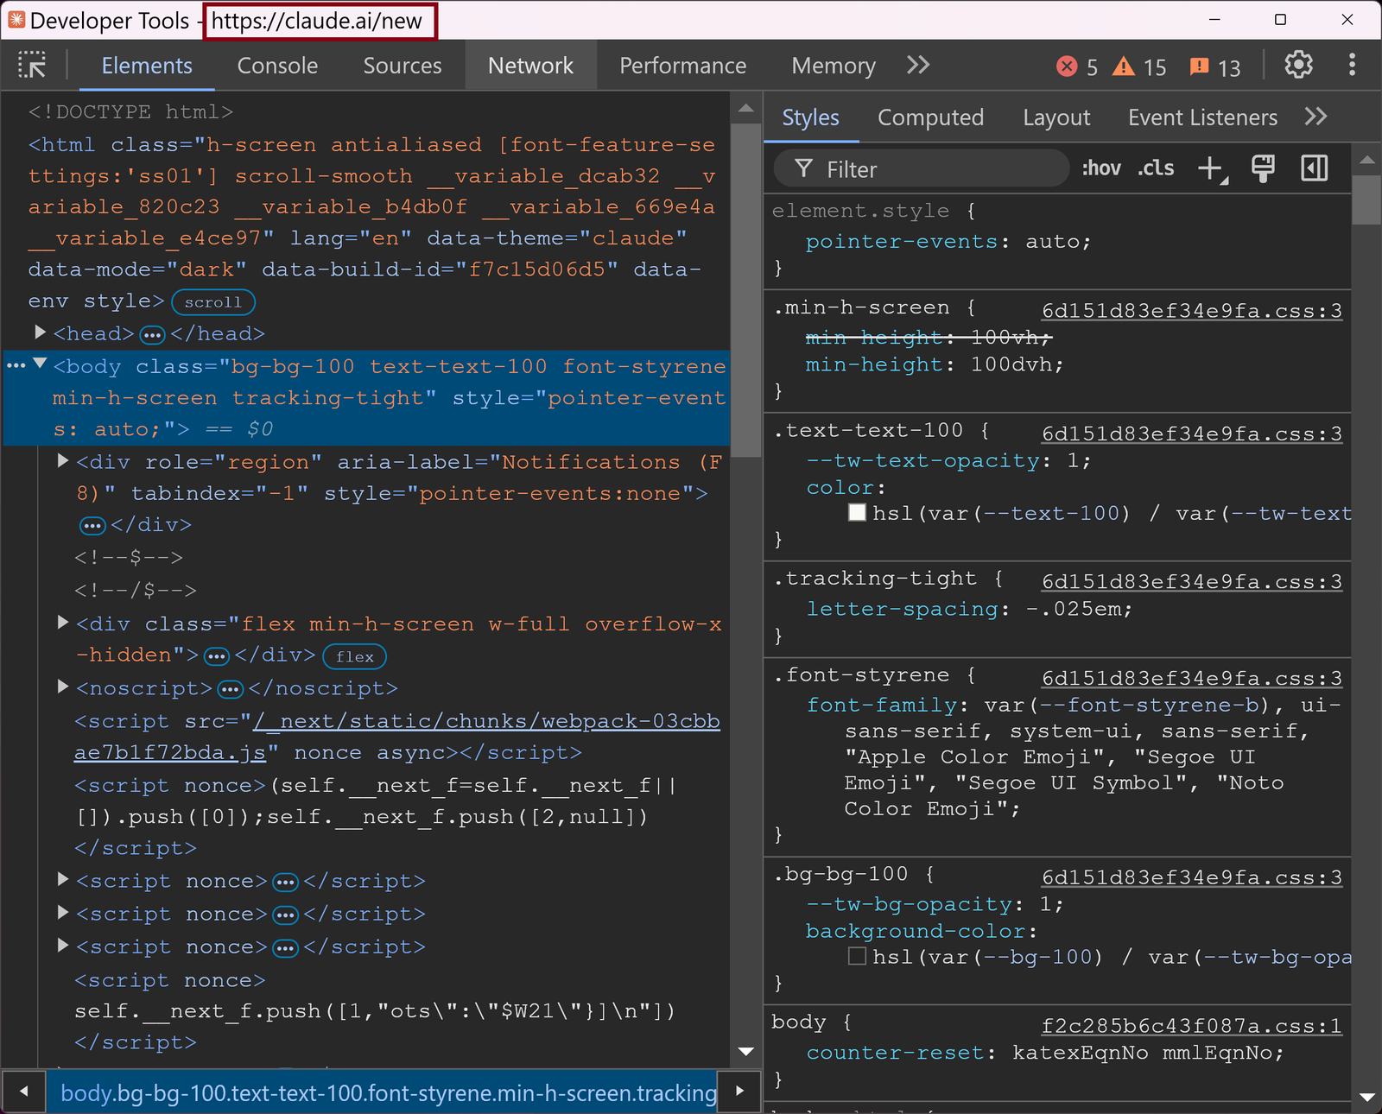The width and height of the screenshot is (1382, 1114).
Task: Click the scroll badge on html element
Action: 213,302
